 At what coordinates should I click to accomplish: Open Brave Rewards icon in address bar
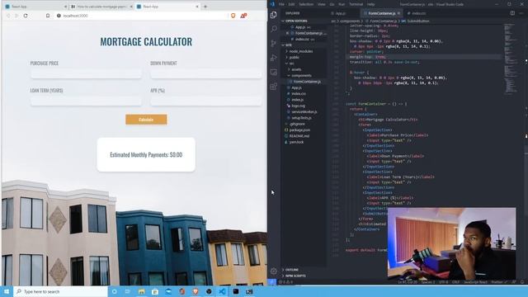(x=243, y=16)
